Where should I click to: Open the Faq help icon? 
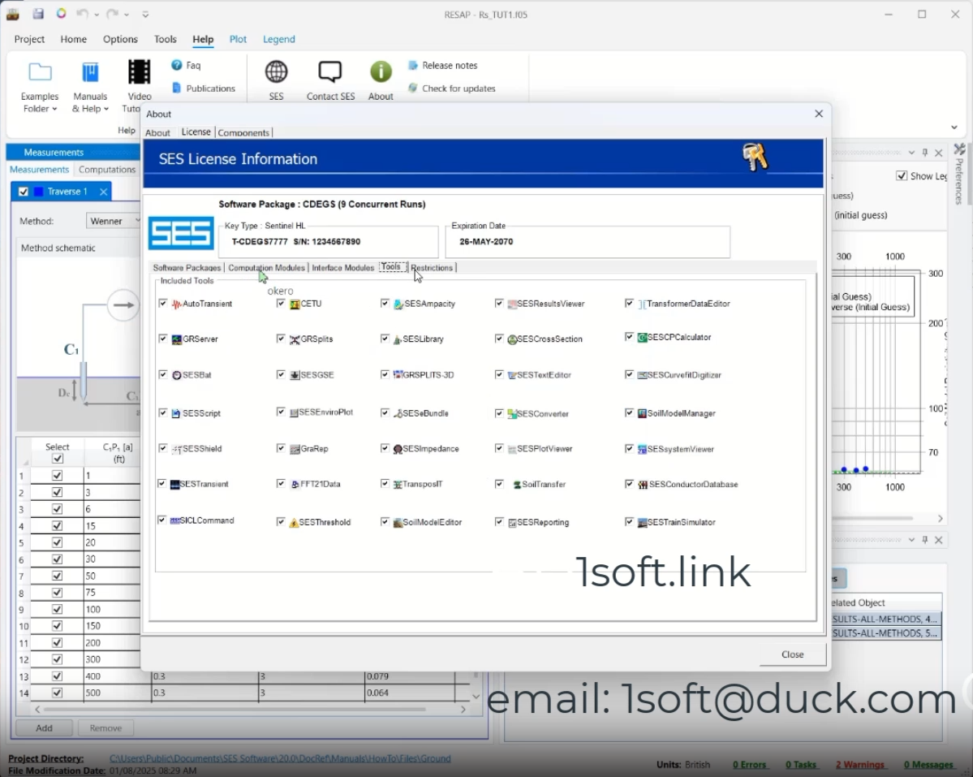(177, 65)
